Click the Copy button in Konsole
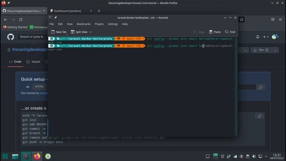This screenshot has height=161, width=286. [x=199, y=32]
